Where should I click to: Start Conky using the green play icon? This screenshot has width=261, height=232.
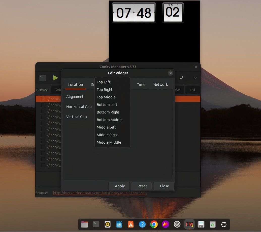[55, 78]
